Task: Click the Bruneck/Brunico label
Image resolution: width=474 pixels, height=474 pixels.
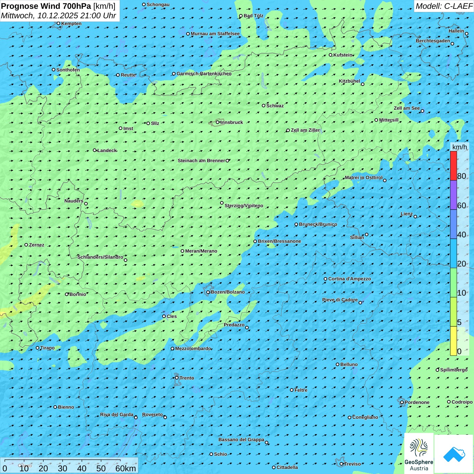Action: pos(318,224)
